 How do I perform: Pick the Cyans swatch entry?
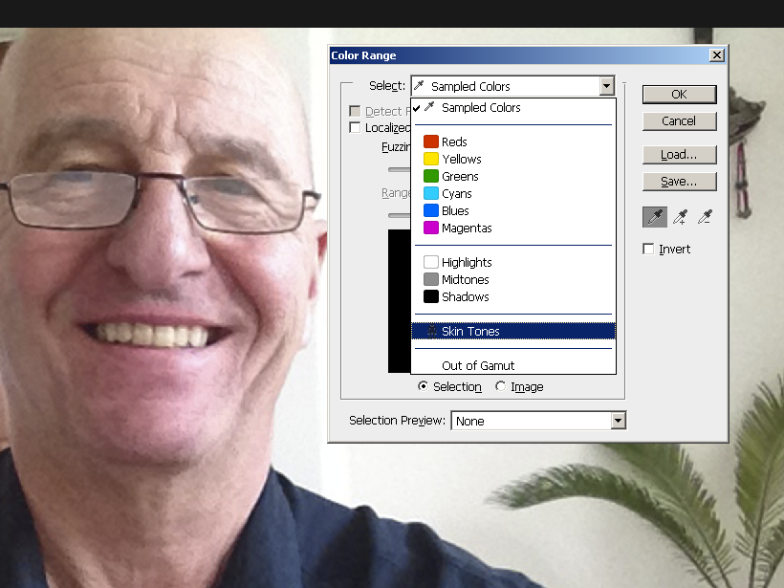pos(456,194)
